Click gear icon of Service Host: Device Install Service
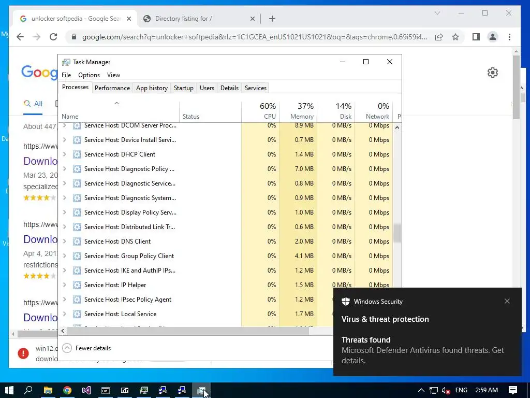 point(77,140)
